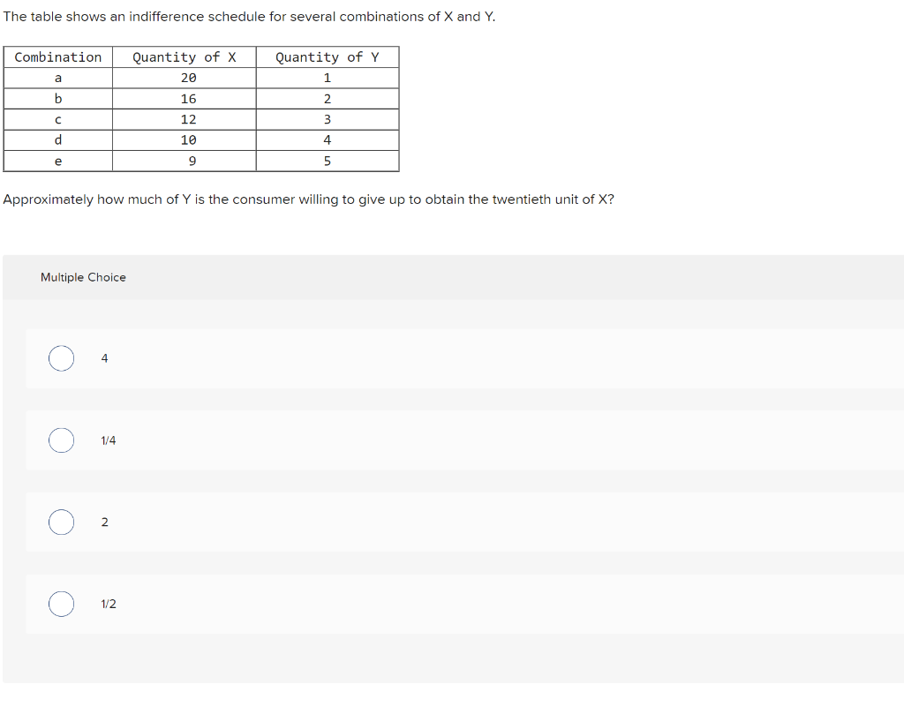Select the Quantity of Y column header
904x714 pixels.
(x=327, y=56)
